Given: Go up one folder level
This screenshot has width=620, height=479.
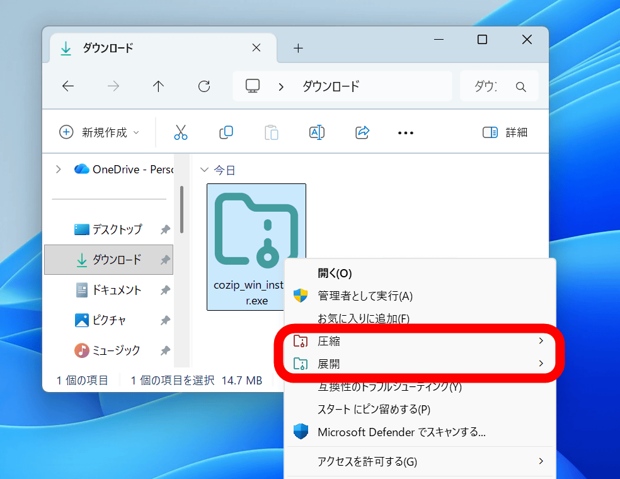Looking at the screenshot, I should tap(159, 87).
